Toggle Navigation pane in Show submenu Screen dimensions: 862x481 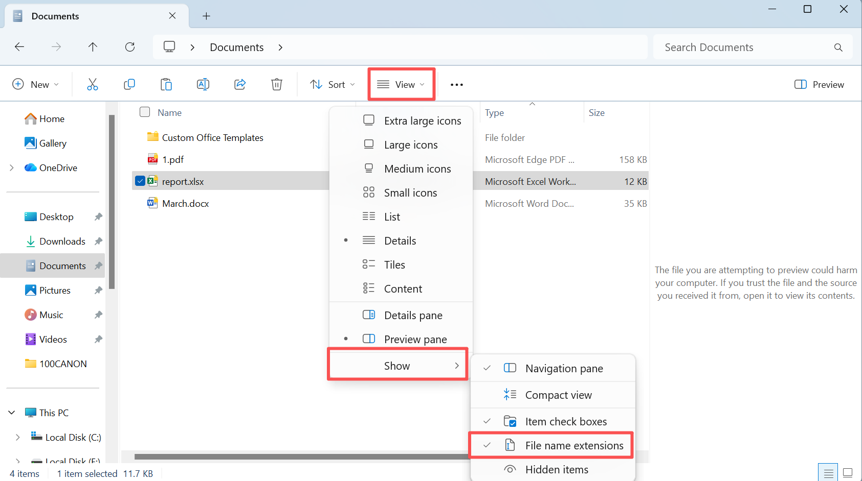(553, 368)
